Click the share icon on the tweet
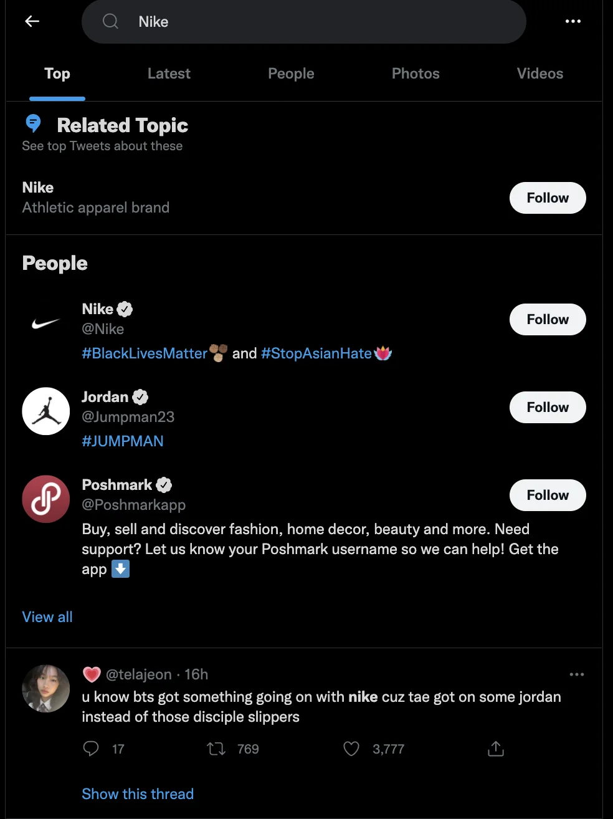The image size is (613, 819). click(x=495, y=749)
